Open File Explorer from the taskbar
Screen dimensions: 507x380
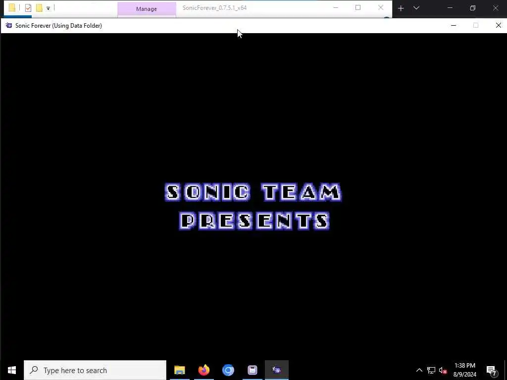click(179, 370)
